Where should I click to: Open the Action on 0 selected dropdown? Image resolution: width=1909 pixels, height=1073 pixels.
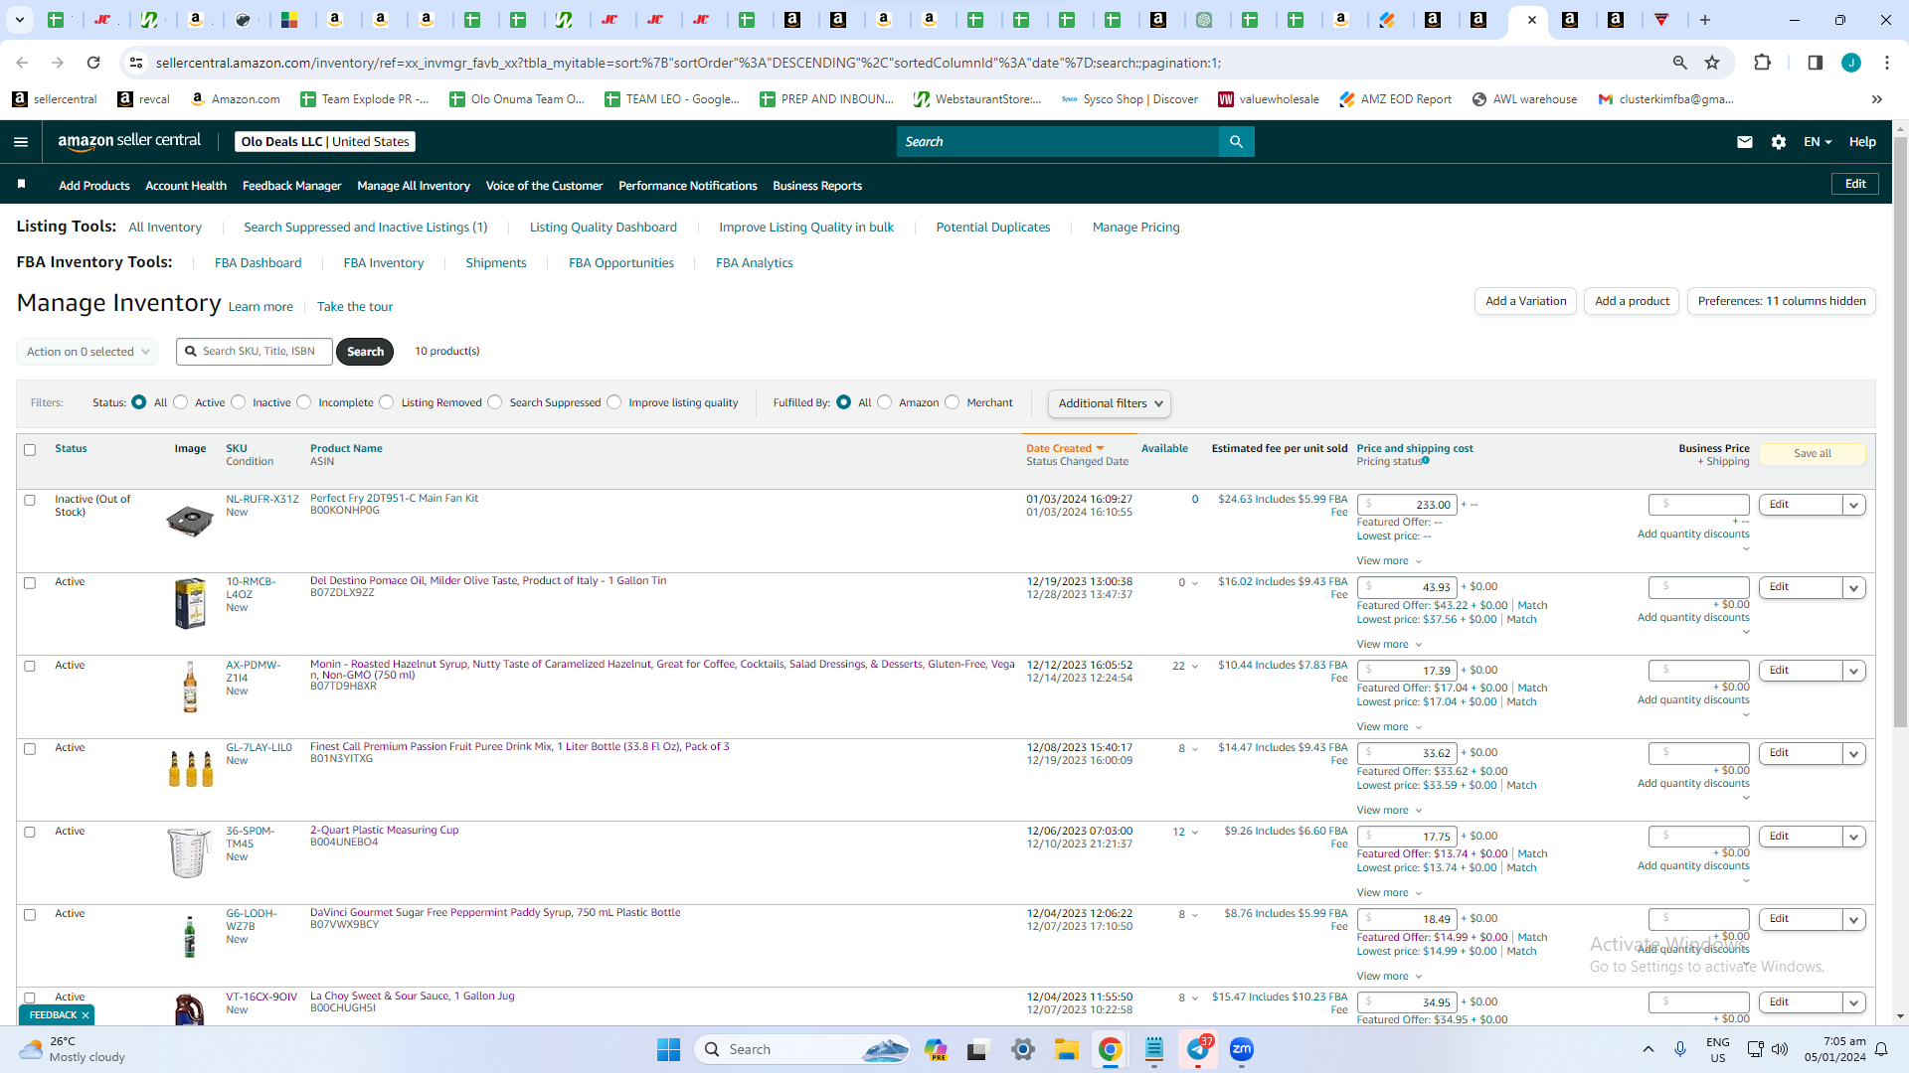tap(87, 352)
